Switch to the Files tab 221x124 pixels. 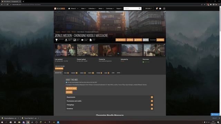[66, 73]
